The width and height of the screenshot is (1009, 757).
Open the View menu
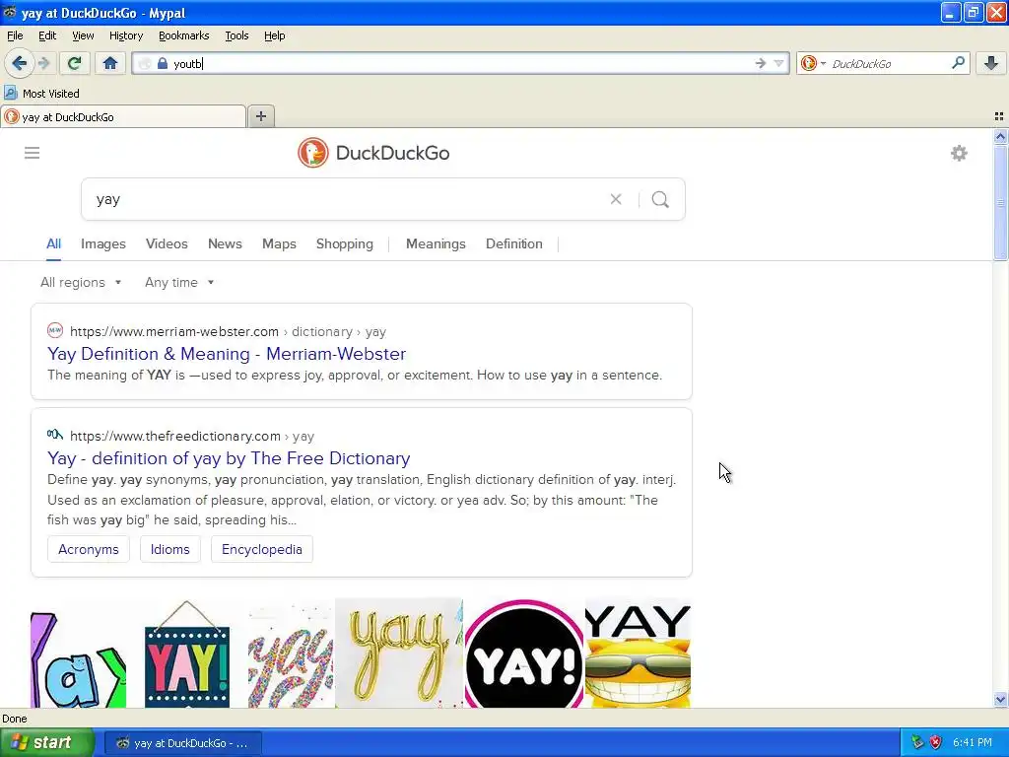coord(83,36)
